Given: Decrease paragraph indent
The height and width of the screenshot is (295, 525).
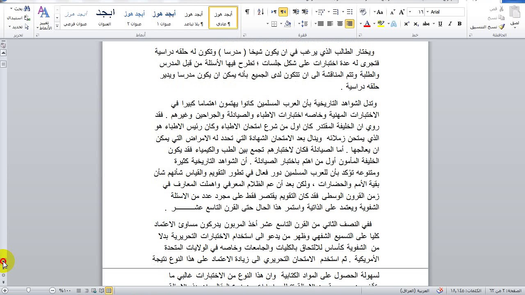Looking at the screenshot, I should click(306, 12).
